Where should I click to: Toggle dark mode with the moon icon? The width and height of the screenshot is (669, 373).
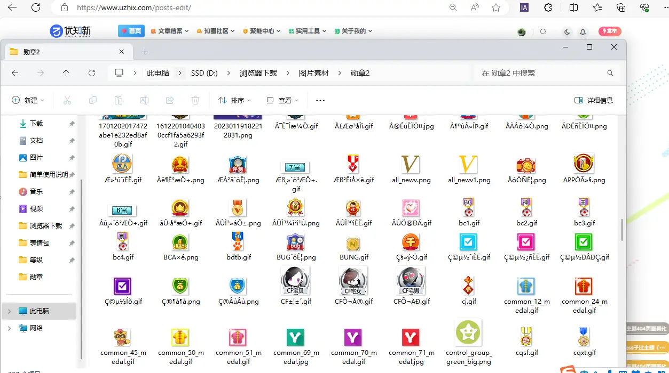(x=566, y=31)
